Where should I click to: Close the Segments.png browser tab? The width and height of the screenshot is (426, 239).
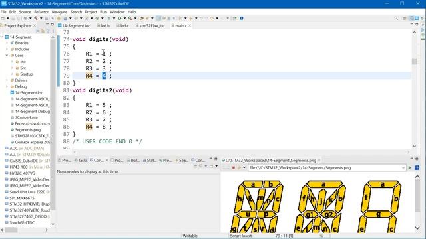[319, 161]
